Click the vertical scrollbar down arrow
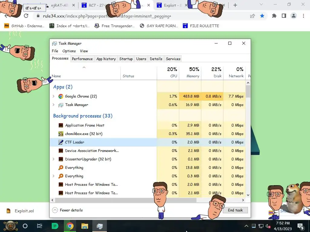Image resolution: width=310 pixels, height=232 pixels. (248, 195)
